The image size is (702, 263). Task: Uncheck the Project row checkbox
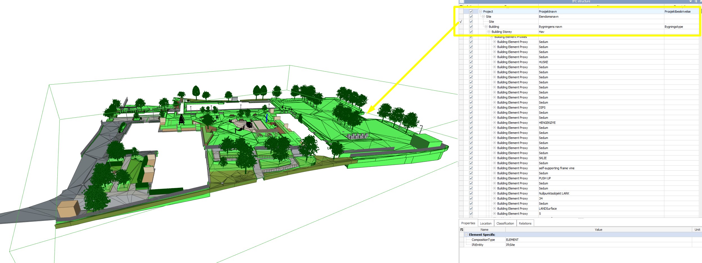point(471,12)
